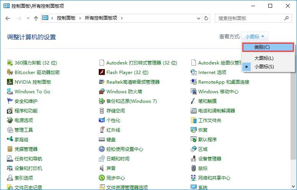
Task: Refresh the control panel view
Action: [x=206, y=18]
